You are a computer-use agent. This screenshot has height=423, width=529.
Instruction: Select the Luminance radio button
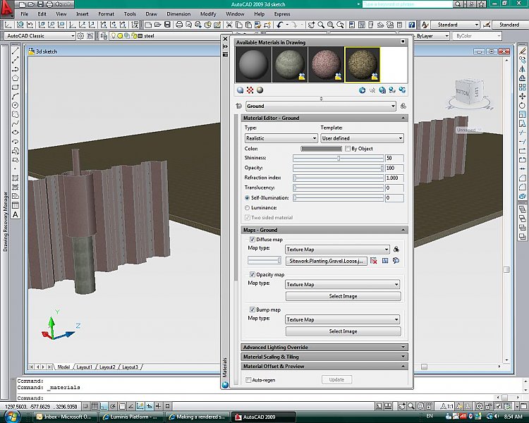tap(247, 208)
